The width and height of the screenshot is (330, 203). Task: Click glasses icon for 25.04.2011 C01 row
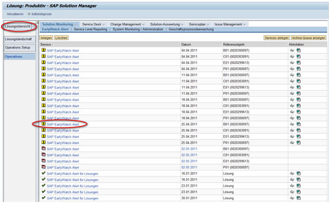[x=292, y=131]
